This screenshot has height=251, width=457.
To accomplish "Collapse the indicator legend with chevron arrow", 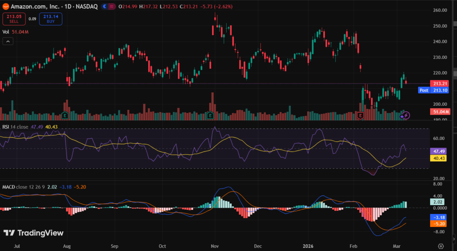I will tap(8, 42).
